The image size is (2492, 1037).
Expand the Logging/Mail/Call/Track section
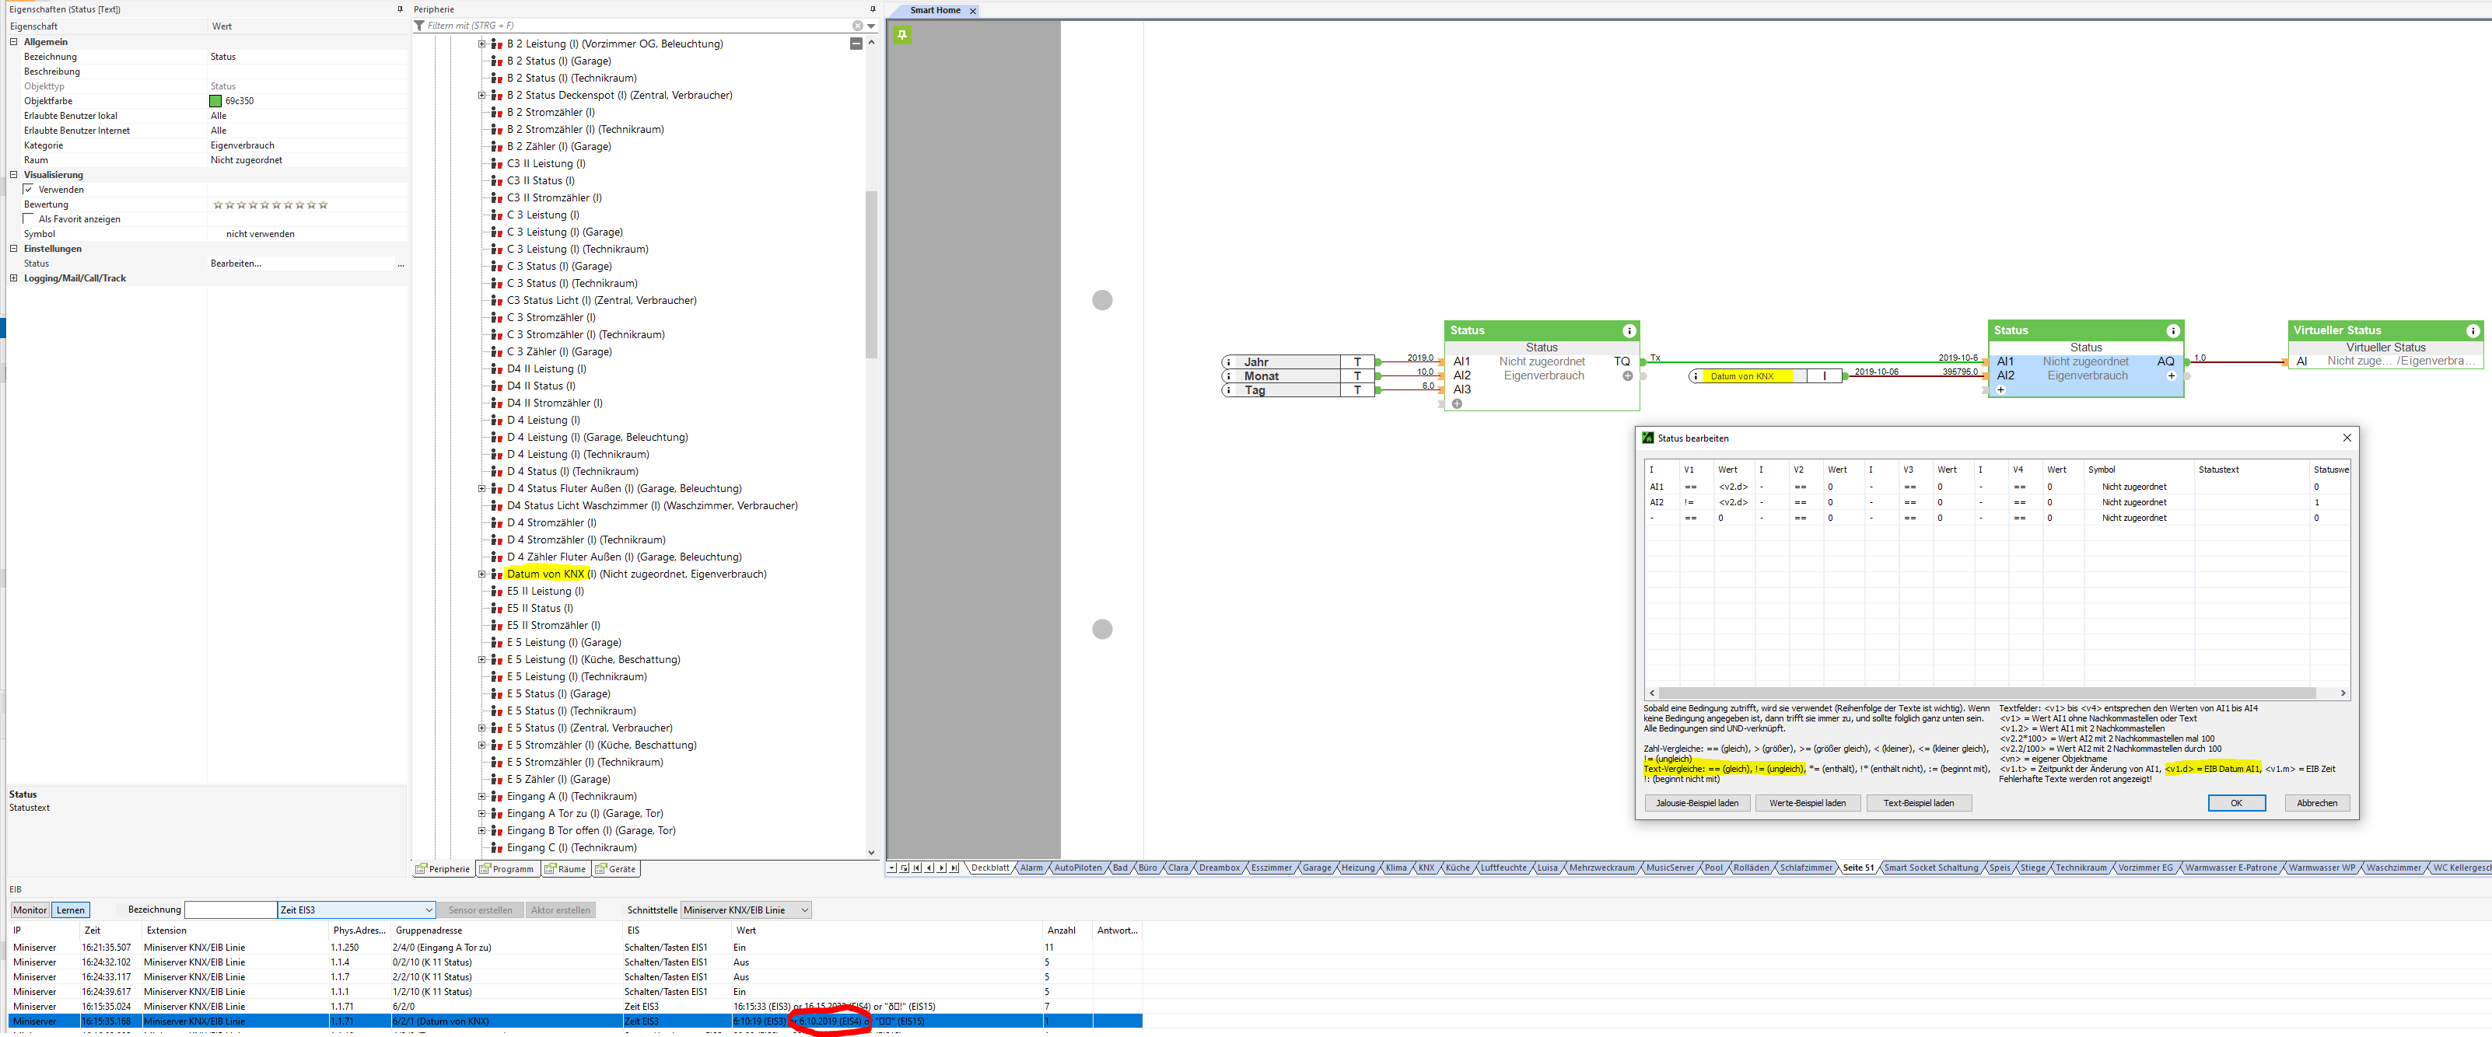13,278
